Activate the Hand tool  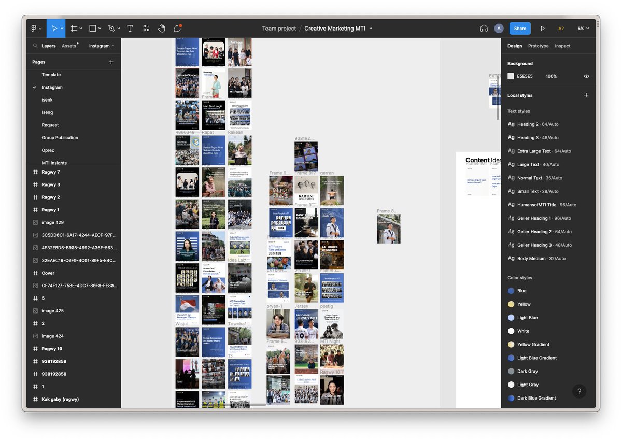pos(162,29)
